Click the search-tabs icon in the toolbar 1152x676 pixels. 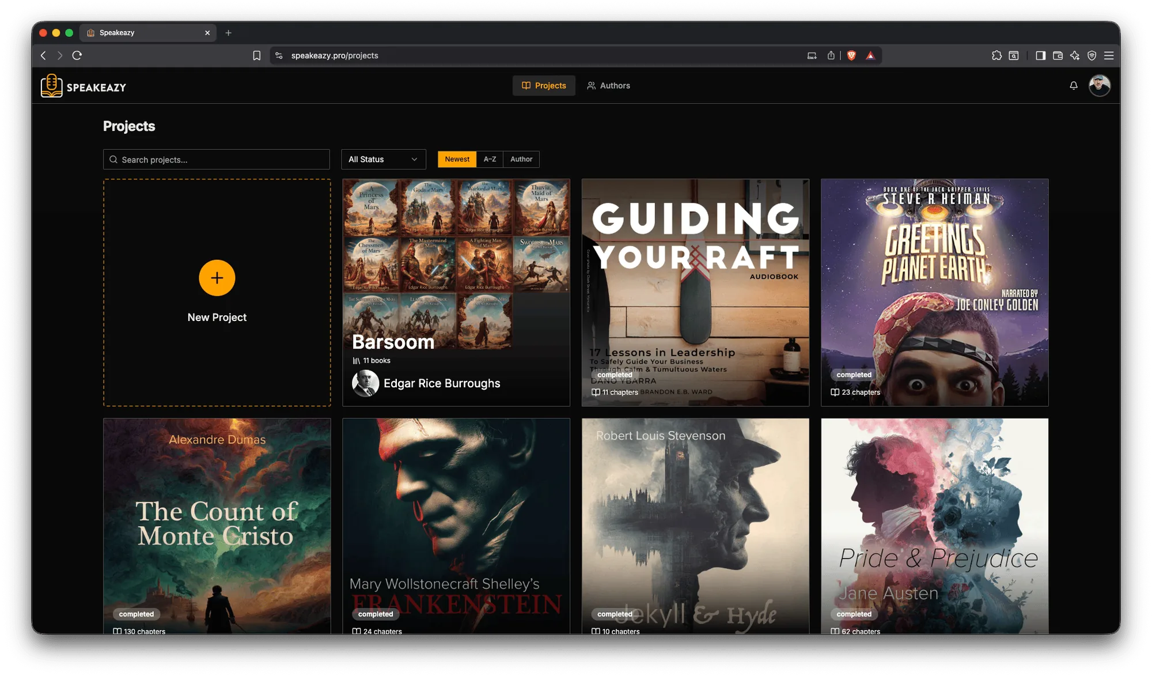click(1014, 55)
